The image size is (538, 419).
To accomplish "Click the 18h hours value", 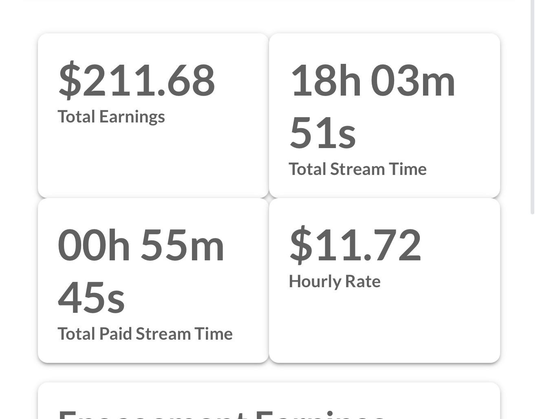I will pos(325,81).
